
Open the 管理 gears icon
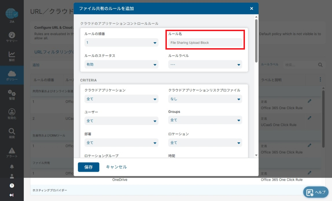12,93
